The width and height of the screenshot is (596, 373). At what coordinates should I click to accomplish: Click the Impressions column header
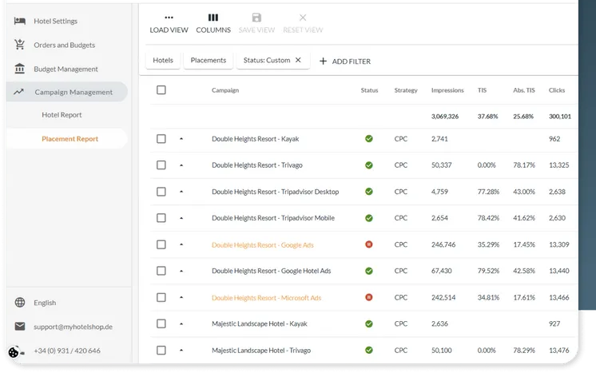point(447,90)
